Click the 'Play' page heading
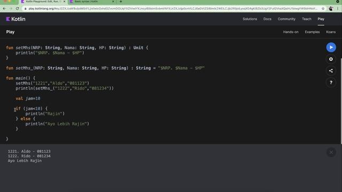Screen dimensions: 342x192 coord(10,32)
